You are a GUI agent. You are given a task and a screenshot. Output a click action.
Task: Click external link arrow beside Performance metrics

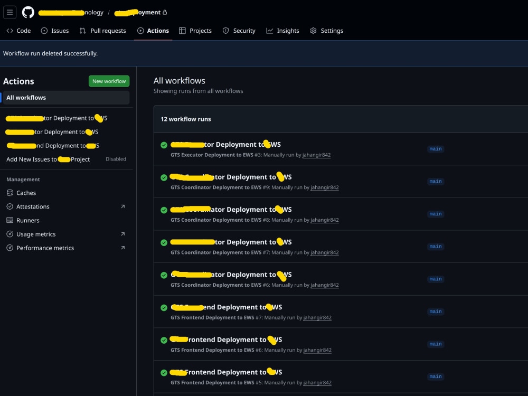coord(123,248)
